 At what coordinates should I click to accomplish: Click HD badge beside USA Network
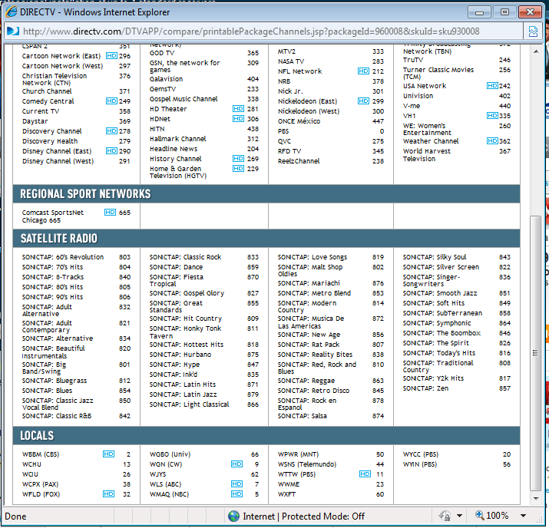pyautogui.click(x=492, y=86)
